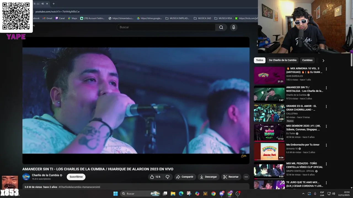The width and height of the screenshot is (353, 198).
Task: Activate voice search microphone icon
Action: point(234,27)
